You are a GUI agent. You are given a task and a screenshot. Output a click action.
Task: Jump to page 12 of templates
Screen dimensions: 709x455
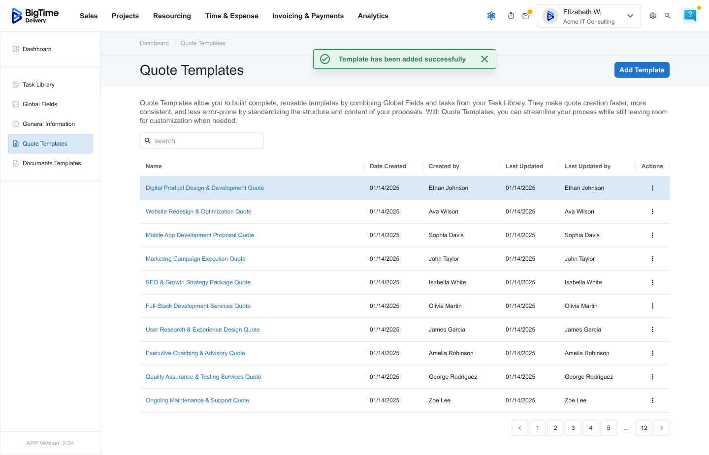(x=644, y=428)
